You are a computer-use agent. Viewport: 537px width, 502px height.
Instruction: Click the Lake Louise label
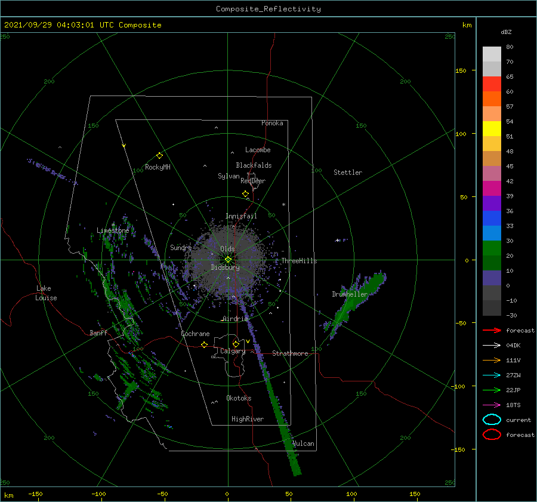pyautogui.click(x=46, y=293)
